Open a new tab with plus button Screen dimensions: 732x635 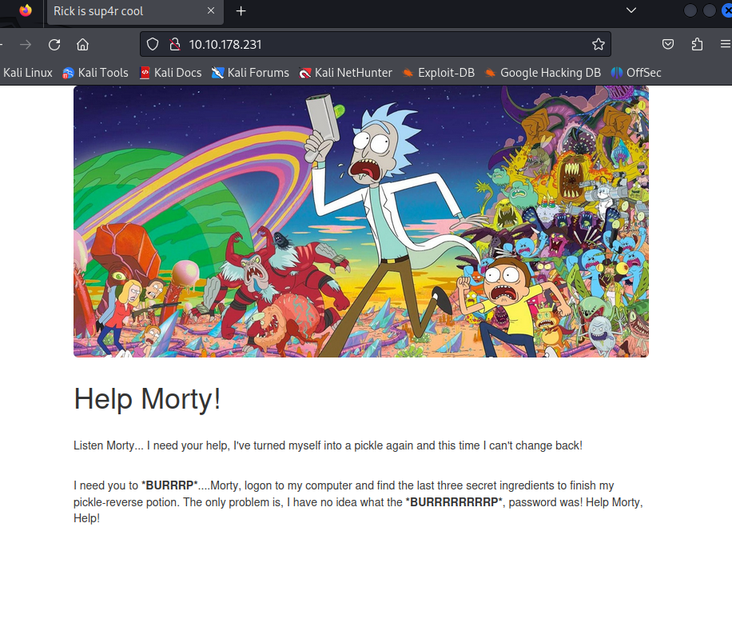click(241, 11)
